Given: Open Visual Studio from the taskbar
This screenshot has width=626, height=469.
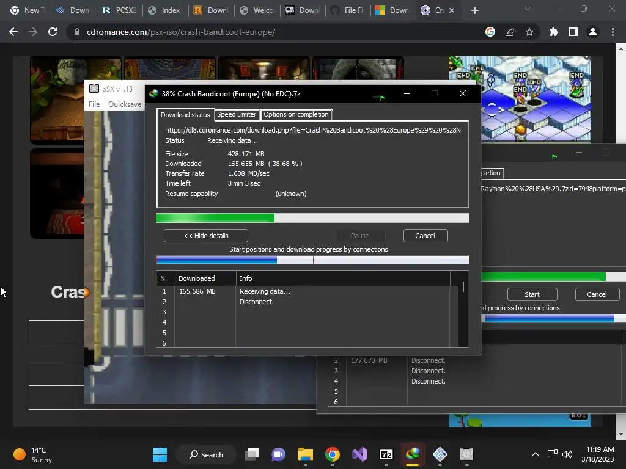Looking at the screenshot, I should [359, 454].
